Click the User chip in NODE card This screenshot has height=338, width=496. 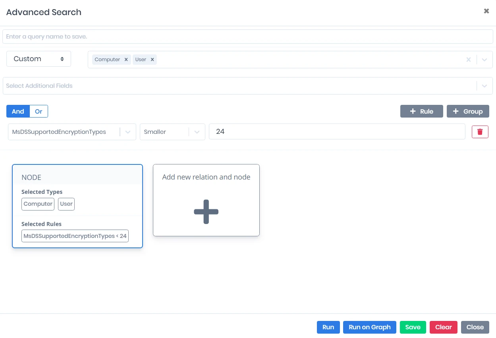[66, 204]
